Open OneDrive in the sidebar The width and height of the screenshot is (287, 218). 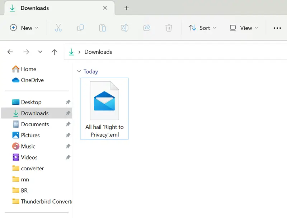click(x=32, y=80)
